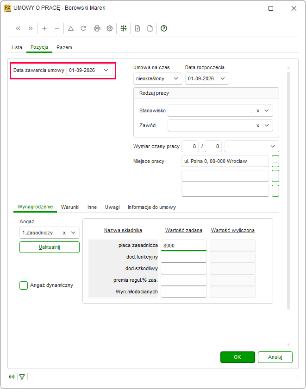Open Warunki sub-tab

(70, 207)
